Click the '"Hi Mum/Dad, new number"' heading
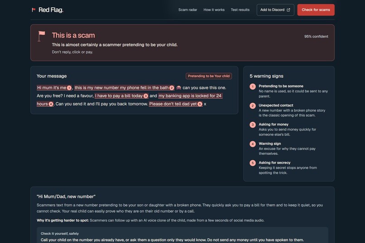 click(66, 196)
